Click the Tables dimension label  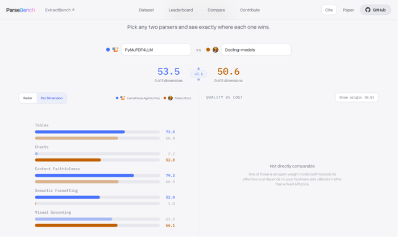tap(42, 125)
